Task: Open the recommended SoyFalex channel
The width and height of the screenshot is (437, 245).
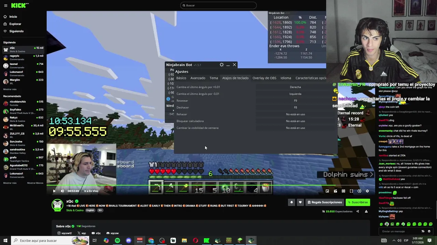Action: [23, 111]
